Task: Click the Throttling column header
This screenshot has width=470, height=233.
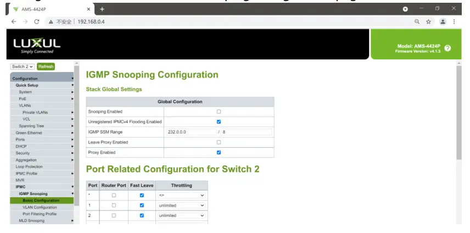Action: [x=182, y=186]
